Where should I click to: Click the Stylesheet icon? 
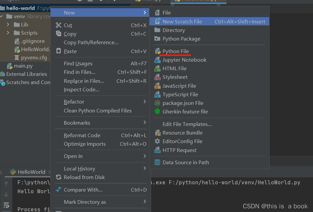pos(157,77)
